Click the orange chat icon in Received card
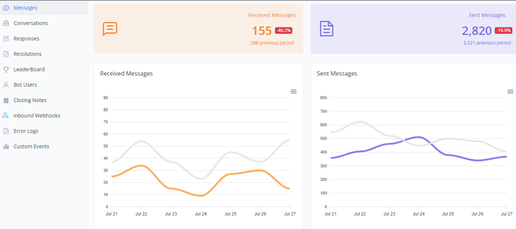The height and width of the screenshot is (229, 516). coord(110,29)
